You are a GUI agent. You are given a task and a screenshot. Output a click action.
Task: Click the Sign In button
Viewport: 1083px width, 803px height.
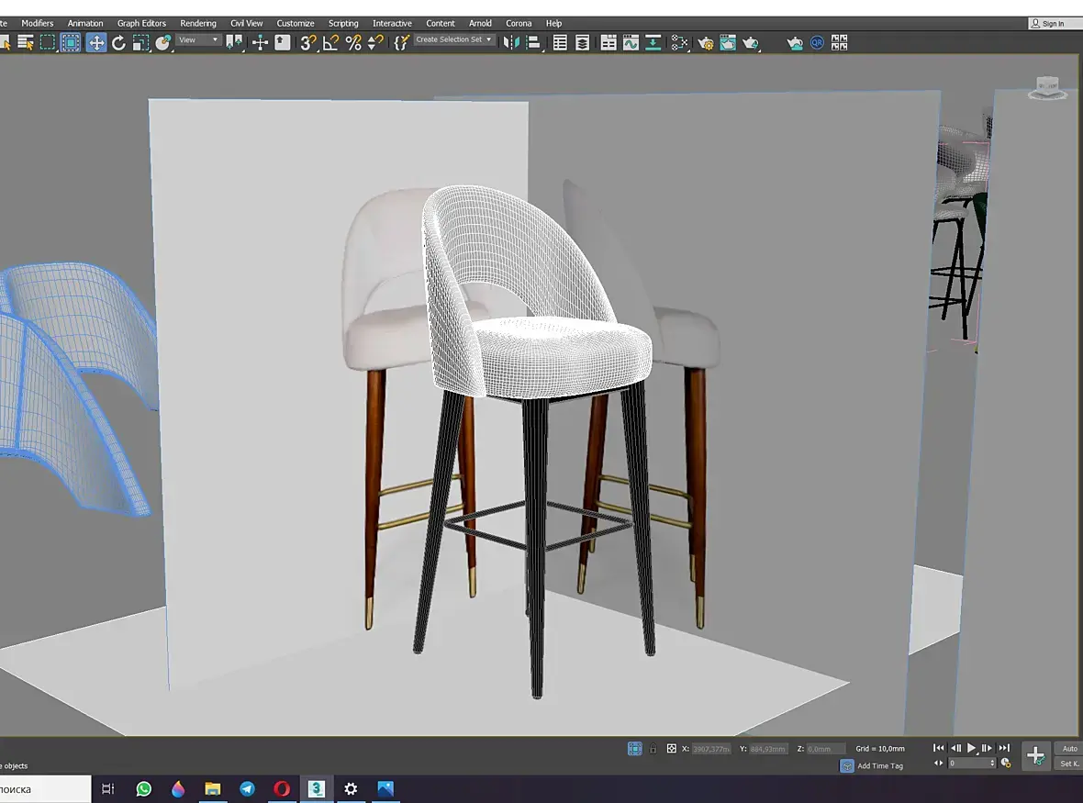pos(1048,24)
